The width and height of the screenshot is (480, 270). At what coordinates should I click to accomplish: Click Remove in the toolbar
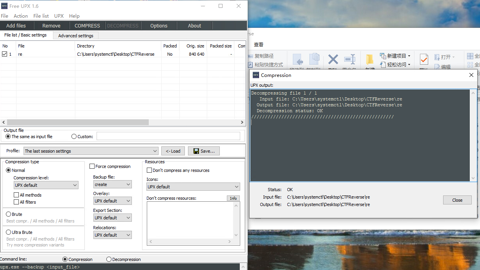coord(51,26)
